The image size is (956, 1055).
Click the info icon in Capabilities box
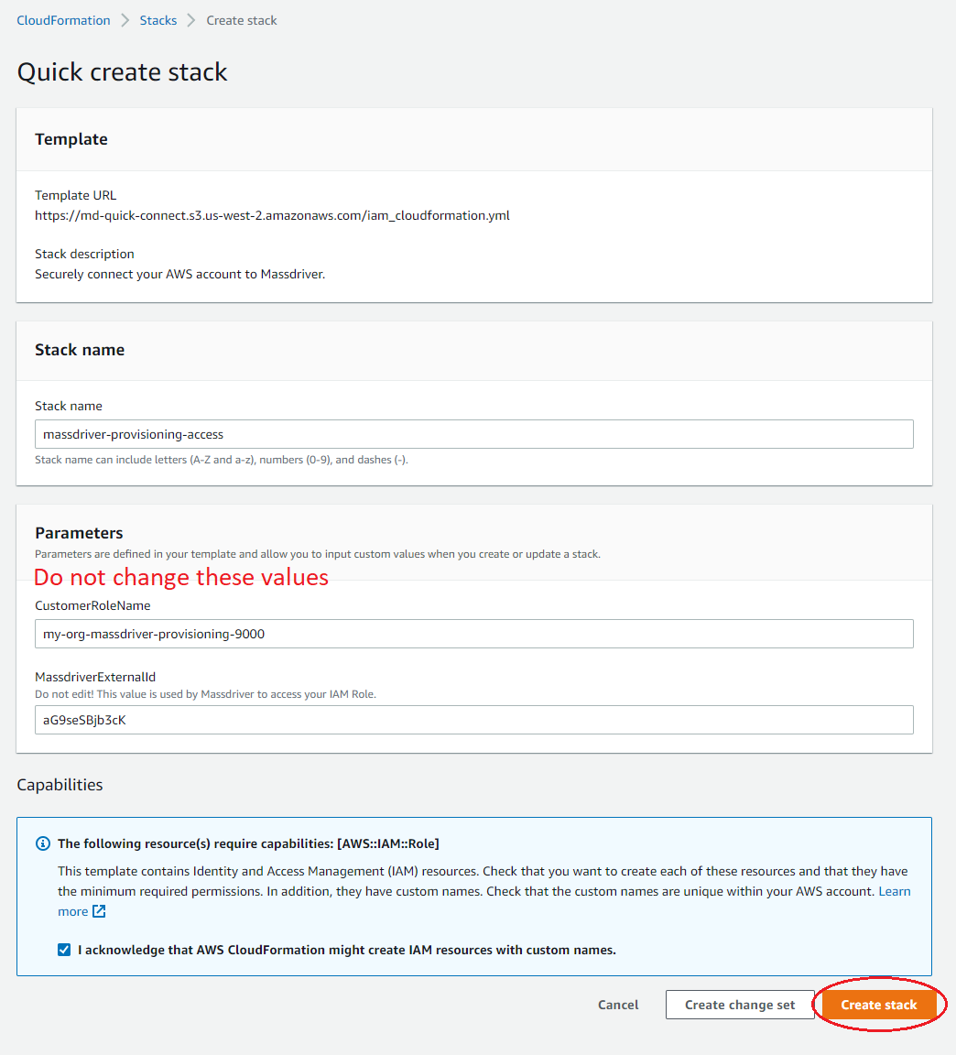(x=42, y=843)
